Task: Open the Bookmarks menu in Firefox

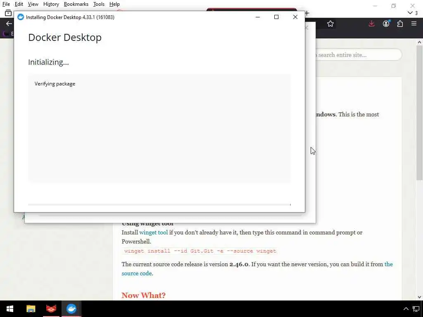Action: click(76, 4)
